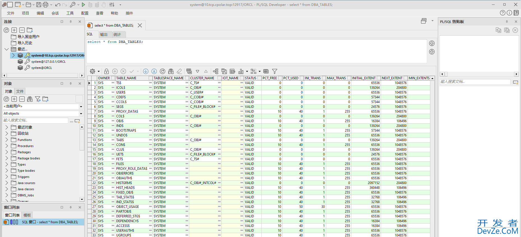Click the up arrow icon beside the SQL editor

[x=432, y=43]
